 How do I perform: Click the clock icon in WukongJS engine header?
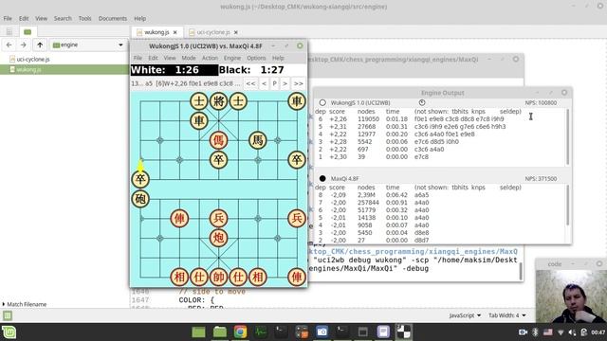click(x=422, y=102)
